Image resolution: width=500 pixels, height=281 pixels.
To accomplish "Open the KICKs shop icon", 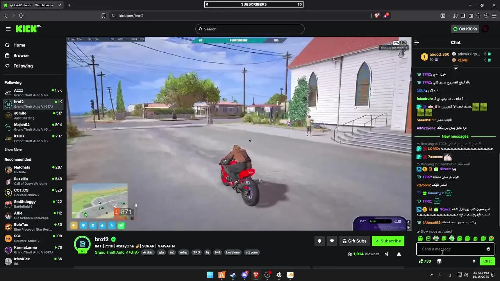I will coord(439,261).
